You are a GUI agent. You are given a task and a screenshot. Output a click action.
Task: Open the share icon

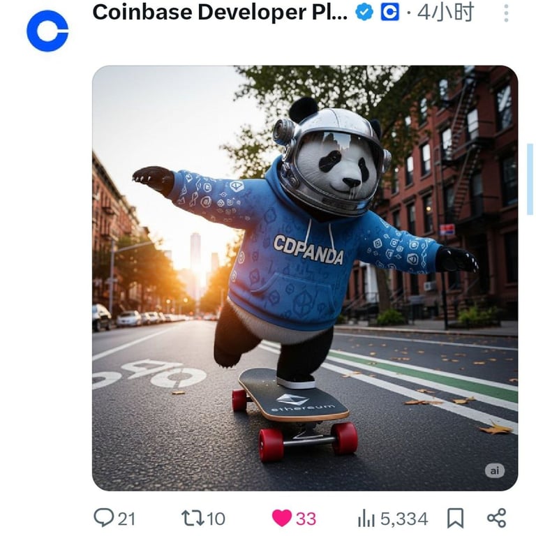click(496, 518)
